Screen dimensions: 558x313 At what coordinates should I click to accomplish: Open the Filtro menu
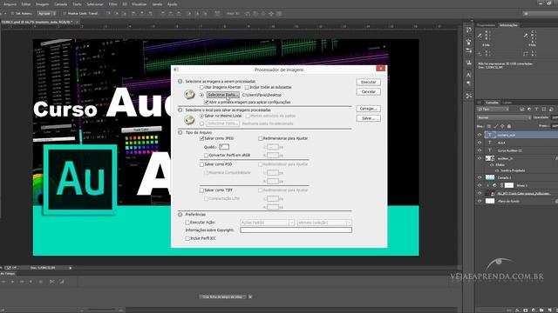click(112, 4)
